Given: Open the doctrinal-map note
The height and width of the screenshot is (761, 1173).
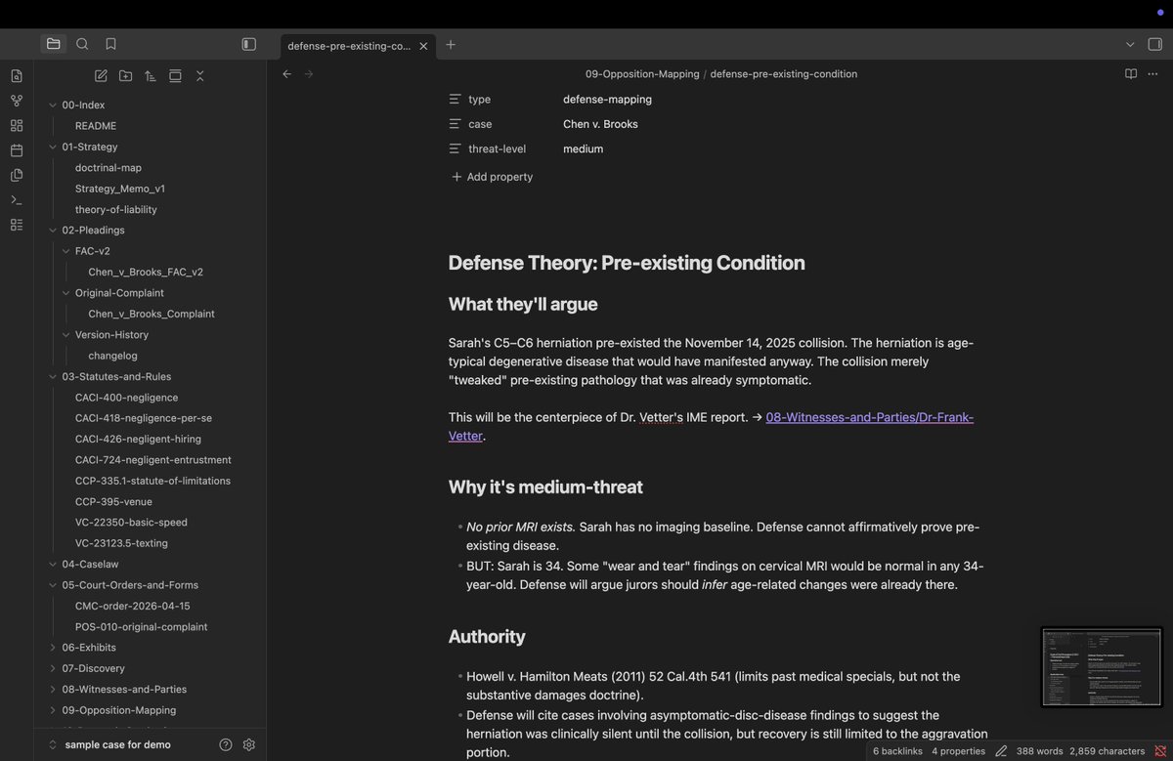Looking at the screenshot, I should (109, 168).
